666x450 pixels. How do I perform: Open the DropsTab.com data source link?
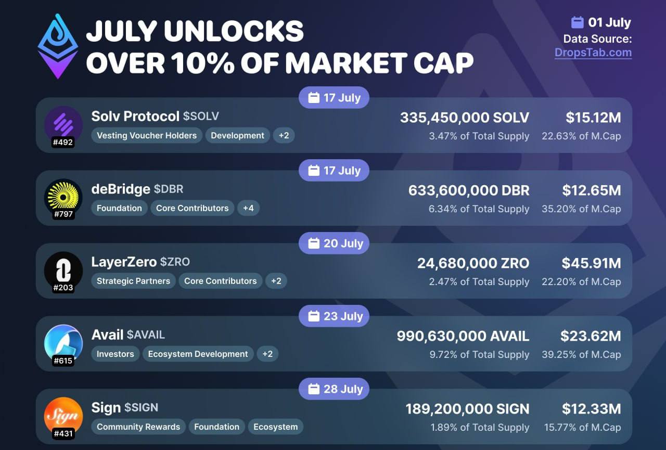(x=593, y=53)
